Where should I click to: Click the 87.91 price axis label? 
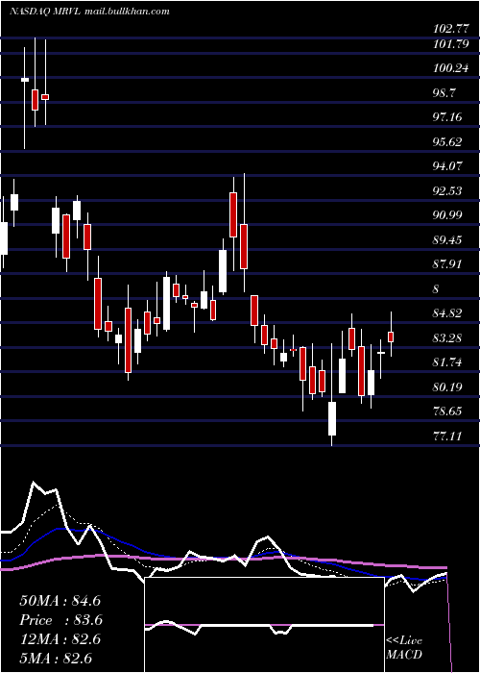[x=447, y=264]
